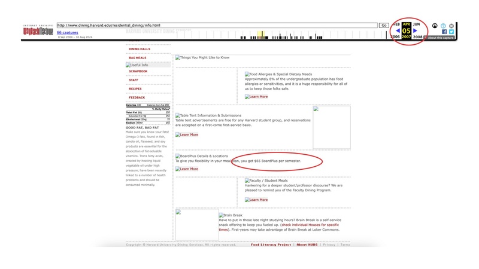Open Staff menu item

tap(134, 80)
